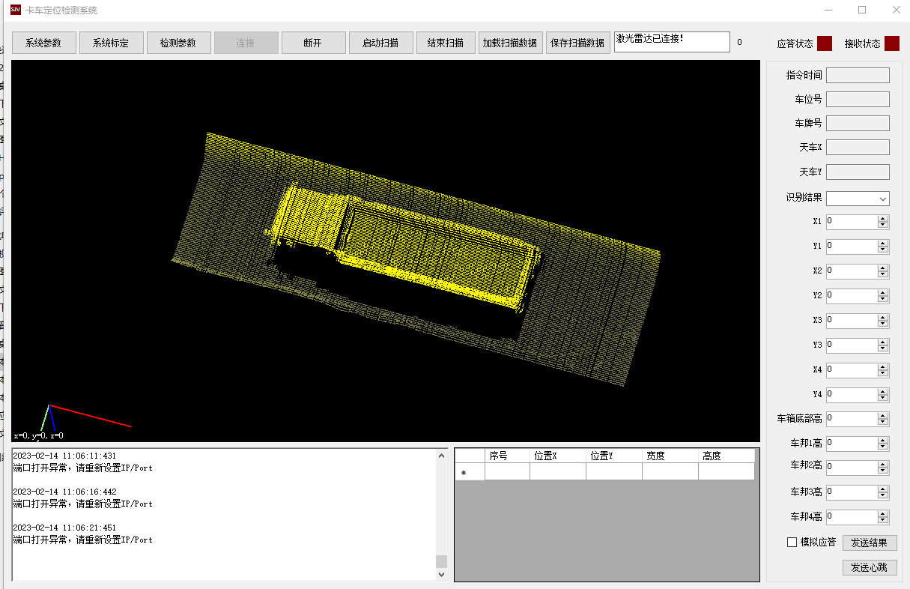Screen dimensions: 910x589
Task: Click the X2 value spinner
Action: tap(858, 271)
